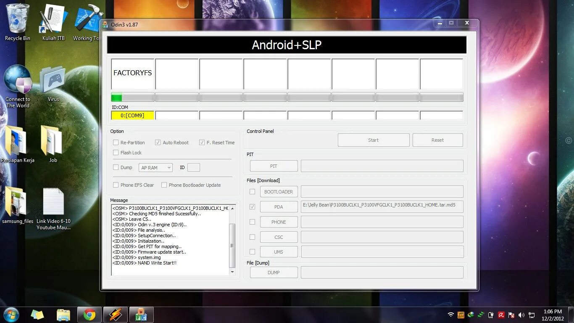Toggle the F. Reset Time checkbox

pos(202,143)
